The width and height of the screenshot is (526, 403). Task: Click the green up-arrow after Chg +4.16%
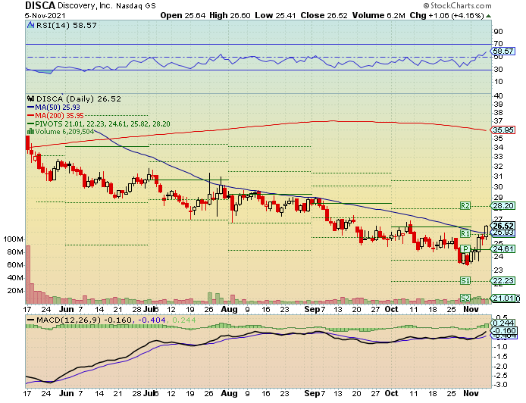pos(488,16)
